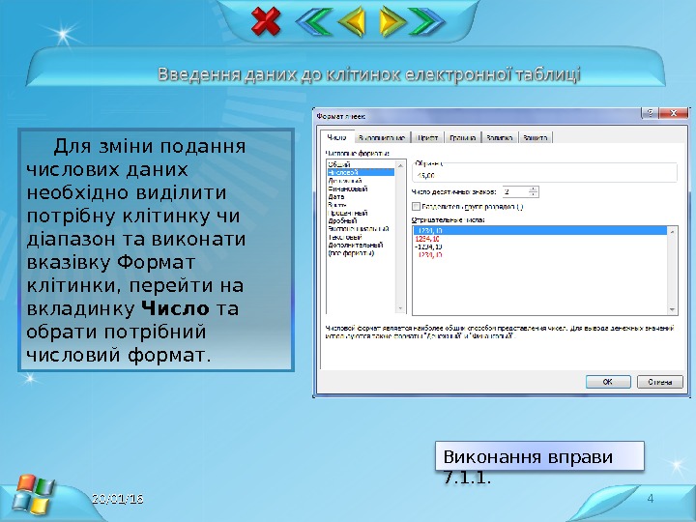Click bold word Число in text box
696x522 pixels.
(x=175, y=308)
